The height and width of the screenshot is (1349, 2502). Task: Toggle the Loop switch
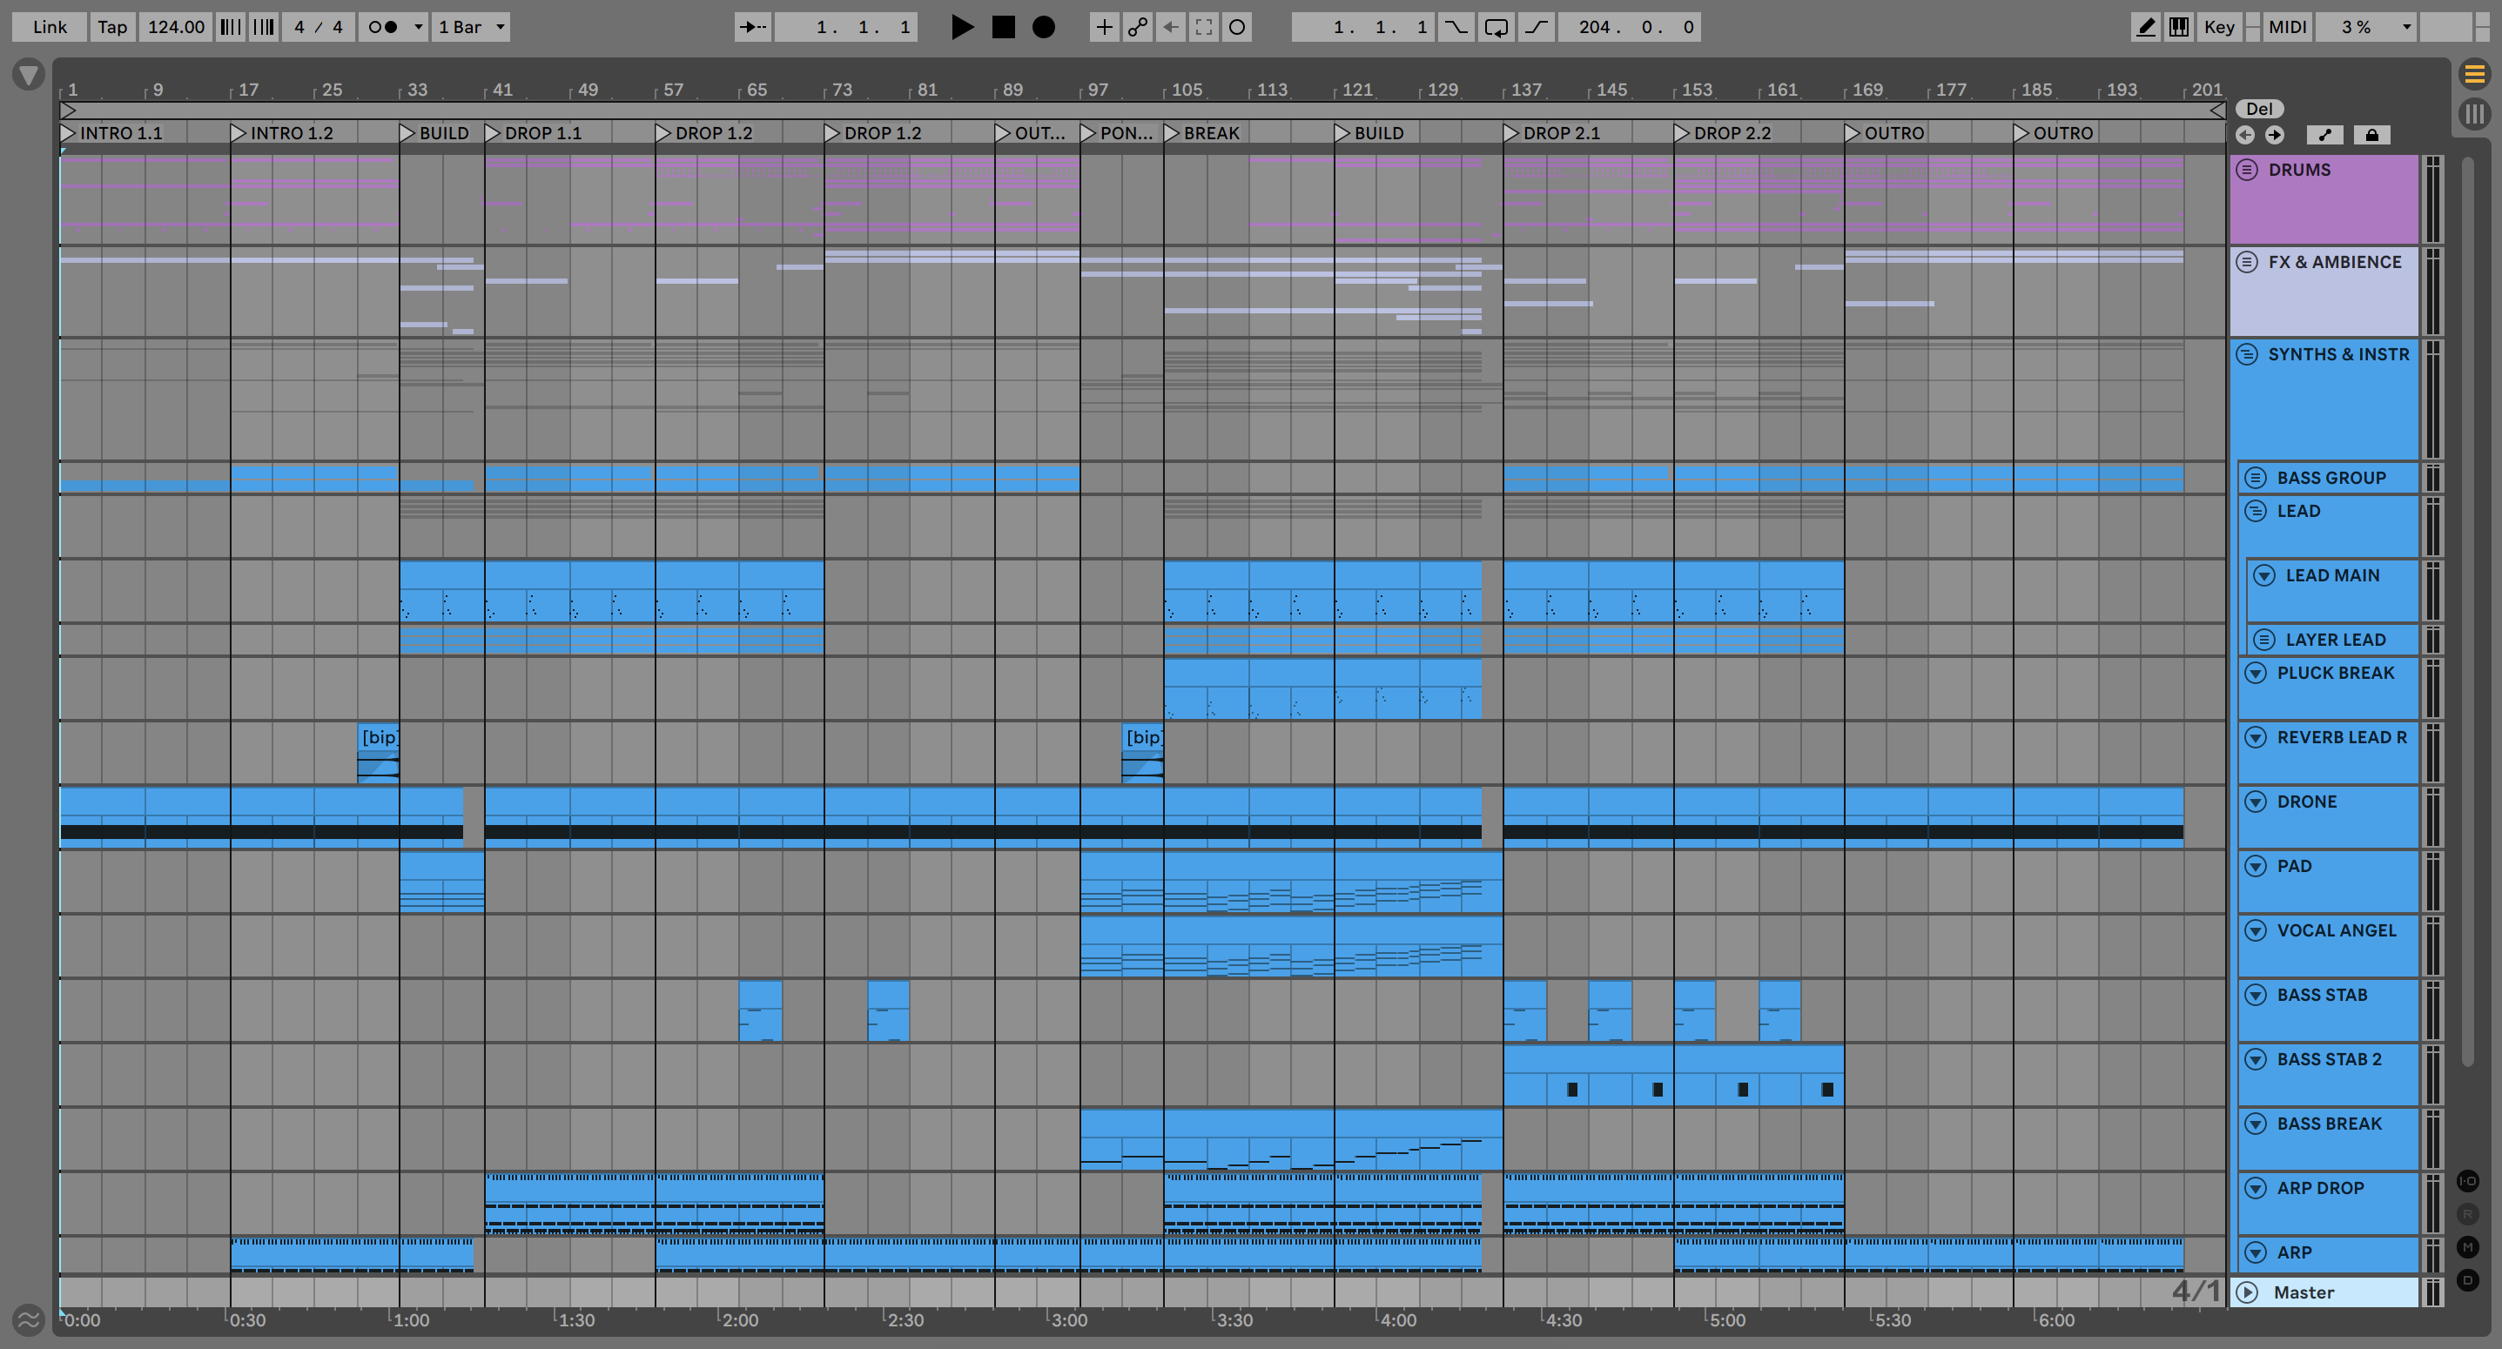pos(1496,27)
